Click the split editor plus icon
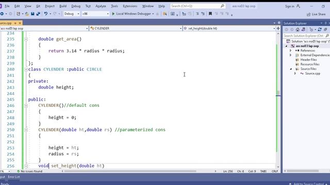 pyautogui.click(x=278, y=28)
